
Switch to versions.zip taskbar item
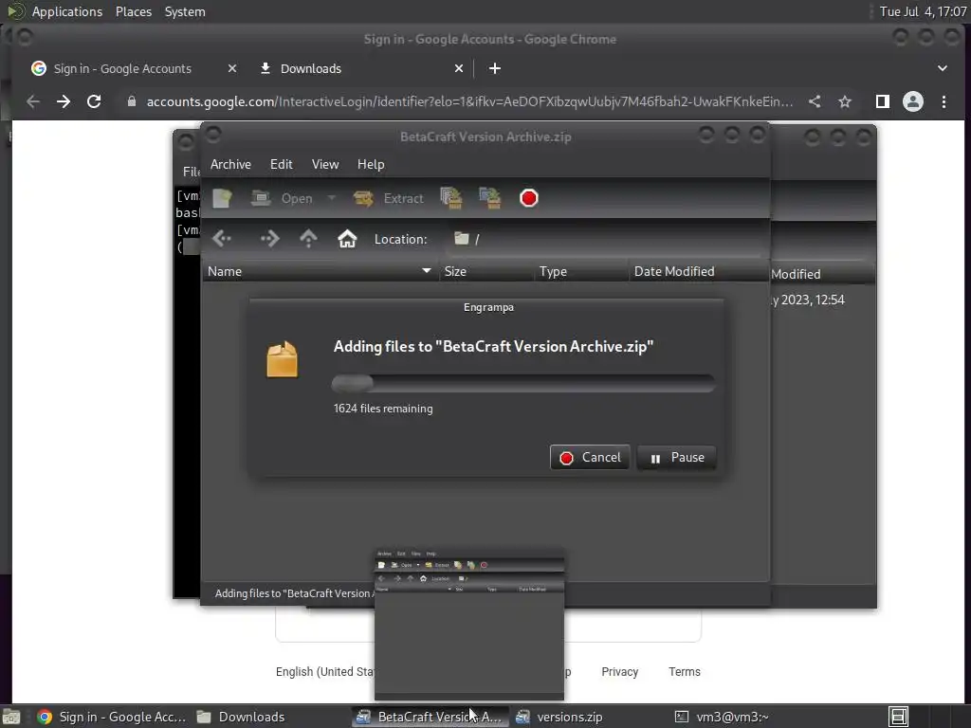pyautogui.click(x=559, y=717)
